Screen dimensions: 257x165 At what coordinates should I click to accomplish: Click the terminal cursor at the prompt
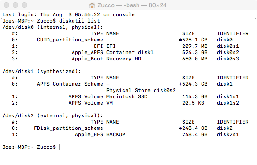(61, 147)
